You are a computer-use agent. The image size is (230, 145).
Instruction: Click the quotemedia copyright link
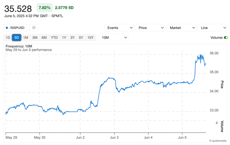click(x=218, y=141)
